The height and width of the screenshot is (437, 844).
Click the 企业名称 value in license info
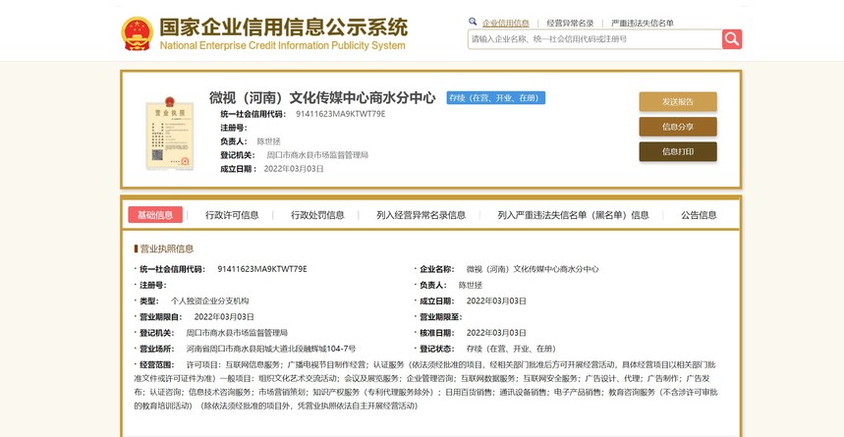tap(533, 269)
